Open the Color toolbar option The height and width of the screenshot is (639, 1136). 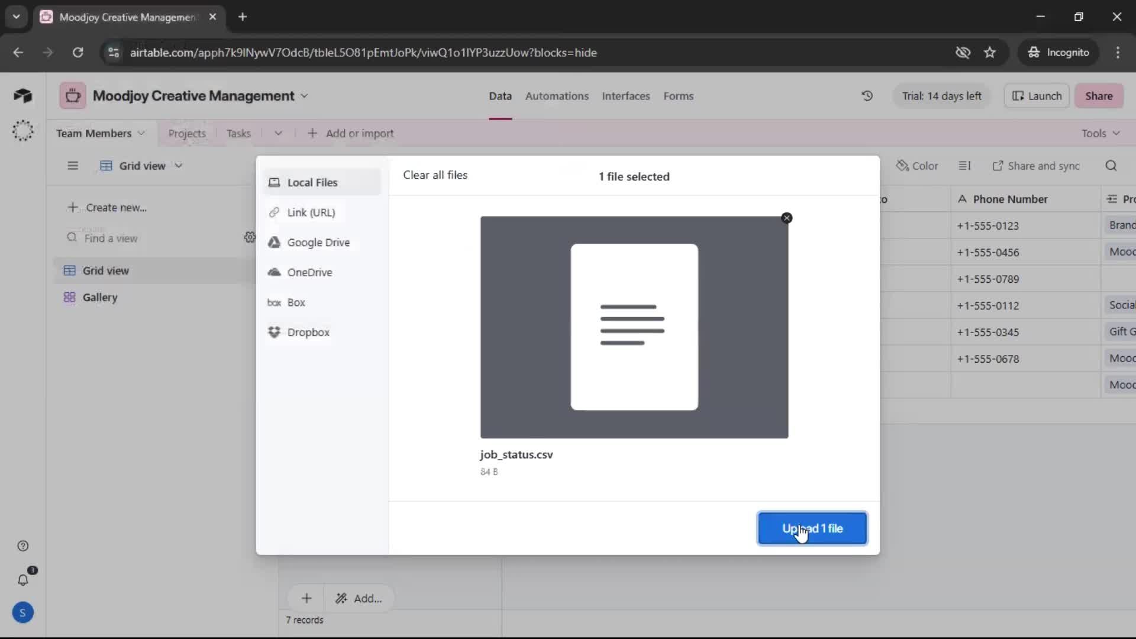coord(917,166)
